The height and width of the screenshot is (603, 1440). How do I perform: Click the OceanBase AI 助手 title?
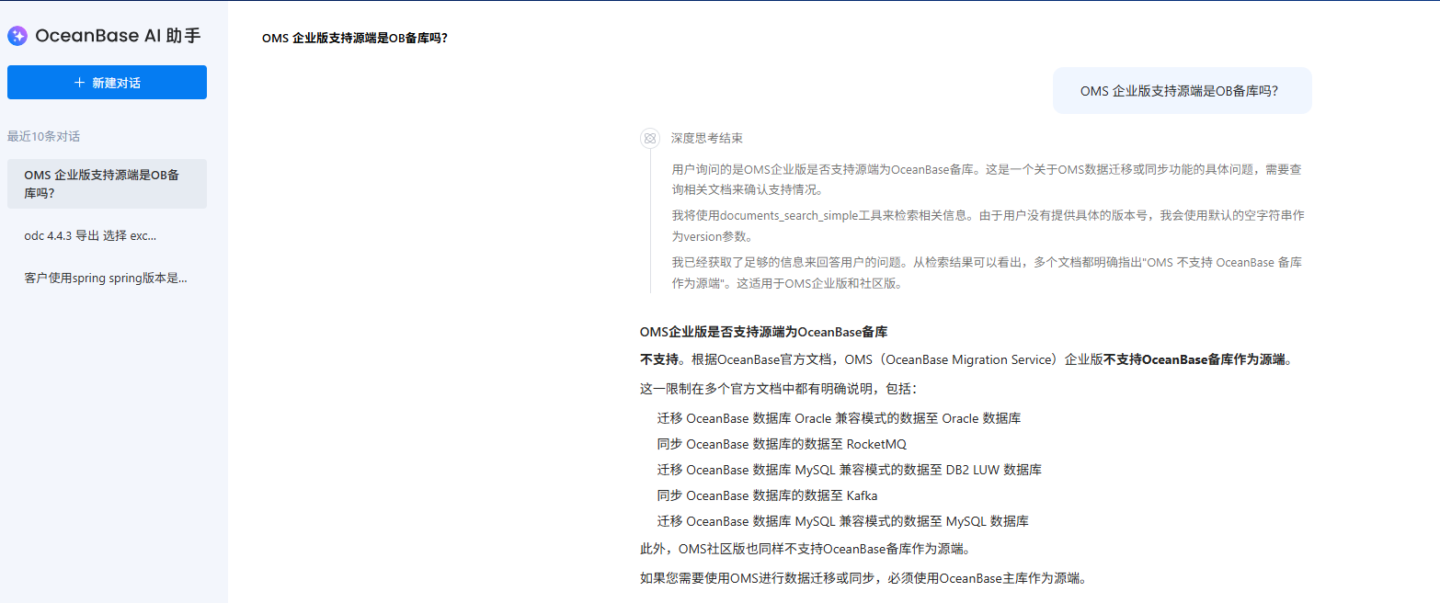click(118, 36)
